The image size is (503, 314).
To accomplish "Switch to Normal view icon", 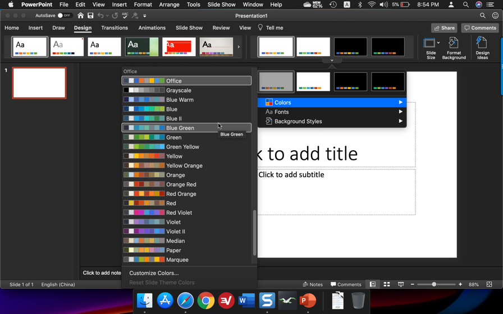I will pyautogui.click(x=372, y=284).
